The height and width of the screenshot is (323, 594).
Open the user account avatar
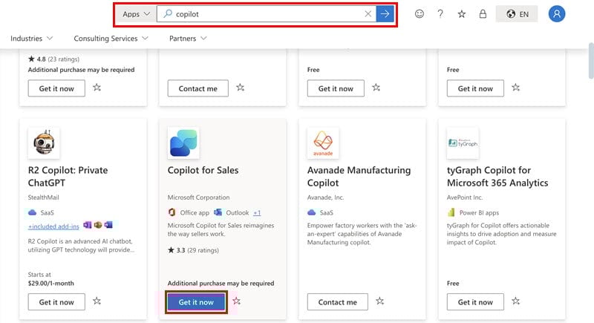(x=556, y=14)
